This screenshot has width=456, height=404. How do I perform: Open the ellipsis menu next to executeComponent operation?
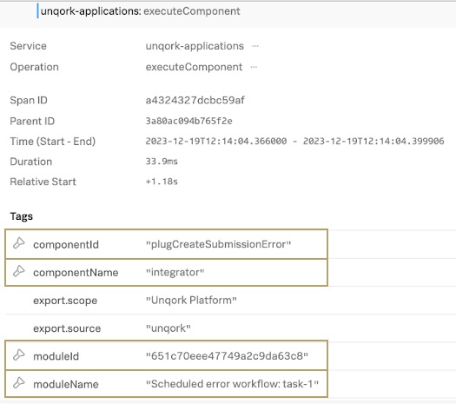pos(254,67)
